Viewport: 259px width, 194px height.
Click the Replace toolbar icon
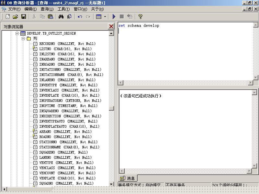tap(69, 16)
